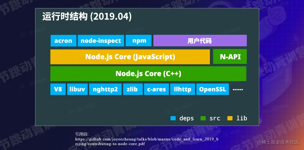The width and height of the screenshot is (304, 150).
Task: Click the Node.js Core (C++) bar
Action: point(148,74)
